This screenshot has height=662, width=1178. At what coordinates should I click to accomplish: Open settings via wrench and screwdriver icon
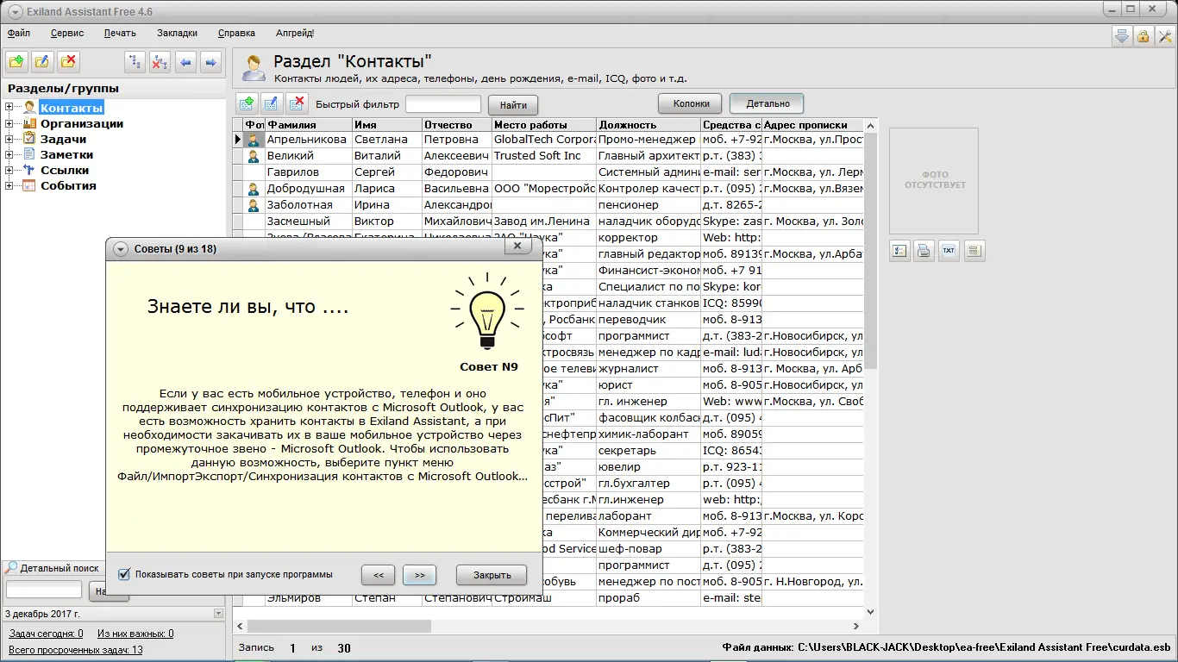(1166, 35)
